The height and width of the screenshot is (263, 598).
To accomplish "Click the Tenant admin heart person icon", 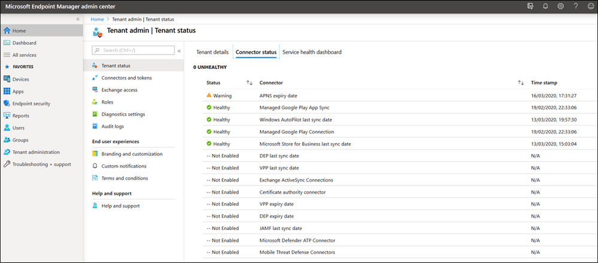I will tap(98, 32).
